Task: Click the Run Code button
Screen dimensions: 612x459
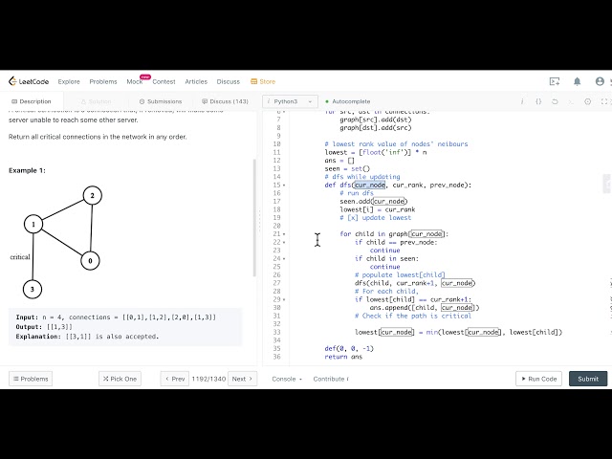Action: pos(538,379)
